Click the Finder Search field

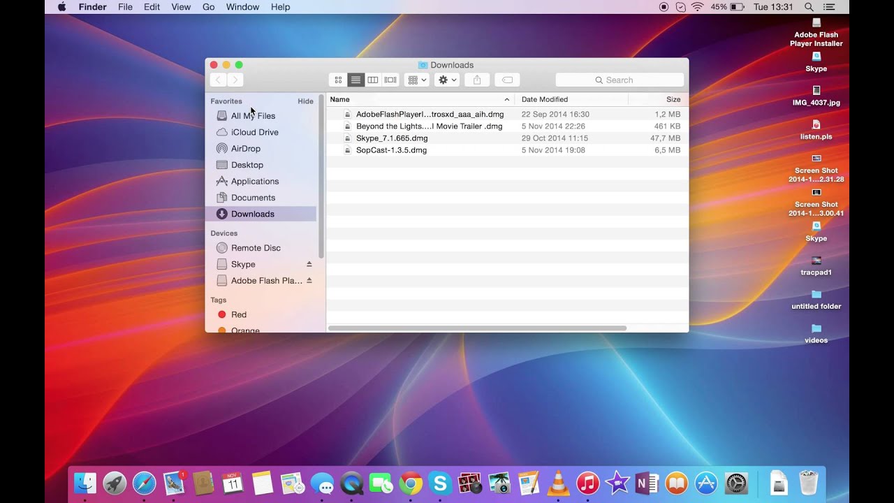point(620,80)
